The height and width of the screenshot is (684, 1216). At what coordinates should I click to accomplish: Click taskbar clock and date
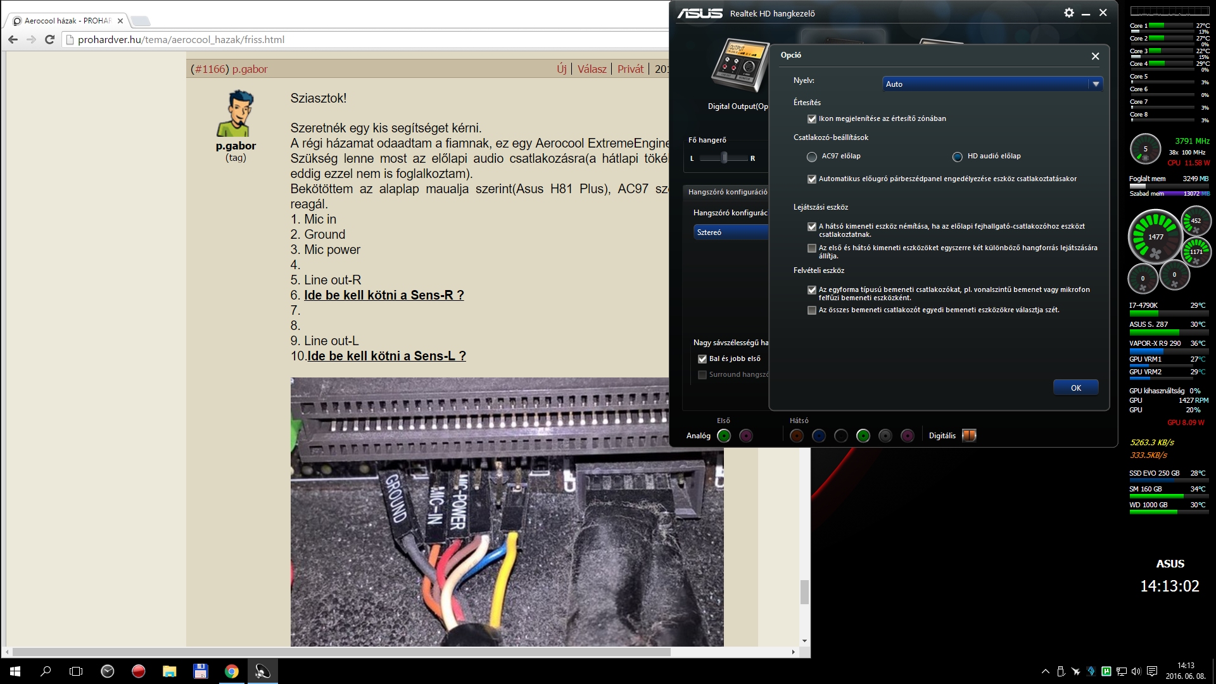[x=1186, y=671]
